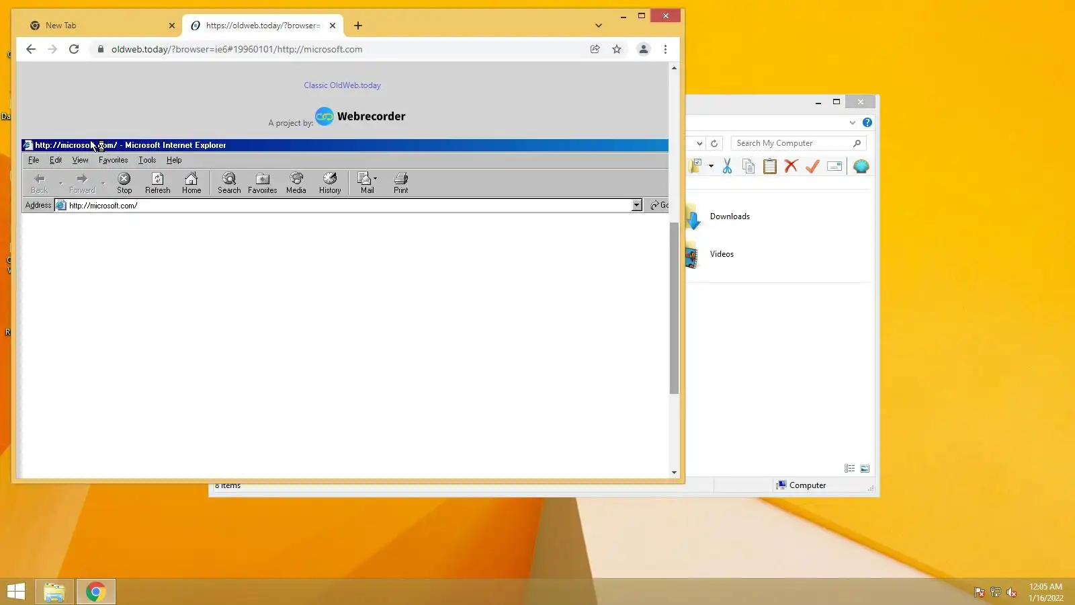Screen dimensions: 1075x605
Task: Share this page from the address bar
Action: click(x=595, y=49)
